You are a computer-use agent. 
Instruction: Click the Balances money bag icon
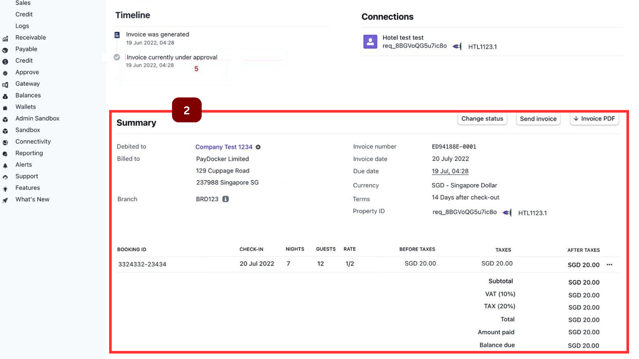[x=5, y=97]
